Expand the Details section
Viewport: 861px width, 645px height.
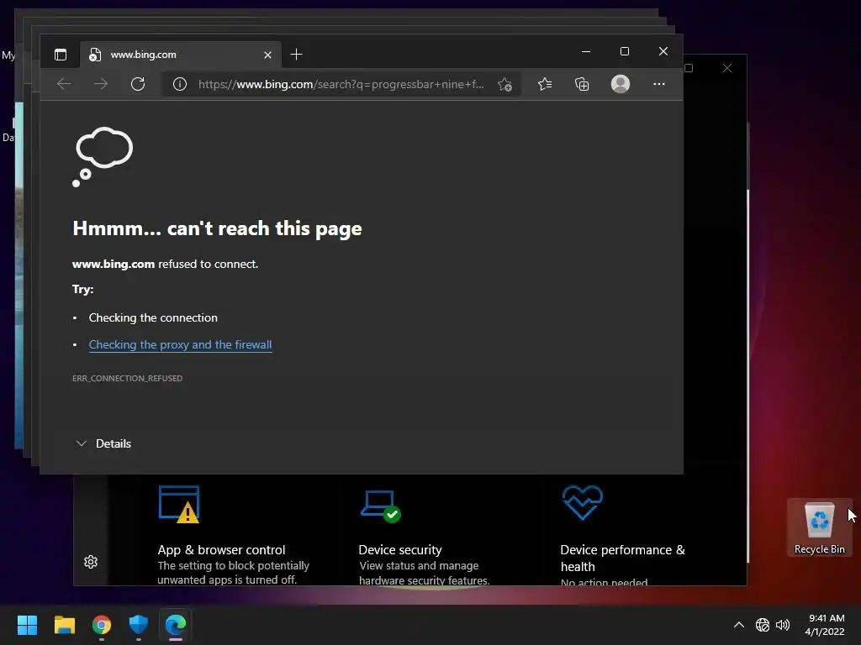[103, 443]
